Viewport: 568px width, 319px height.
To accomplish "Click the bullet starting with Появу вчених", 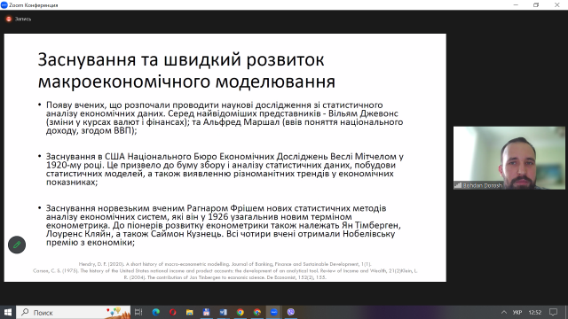I will (x=225, y=118).
